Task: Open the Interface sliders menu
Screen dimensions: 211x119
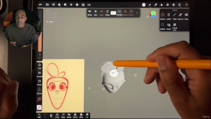Action: (x=179, y=5)
